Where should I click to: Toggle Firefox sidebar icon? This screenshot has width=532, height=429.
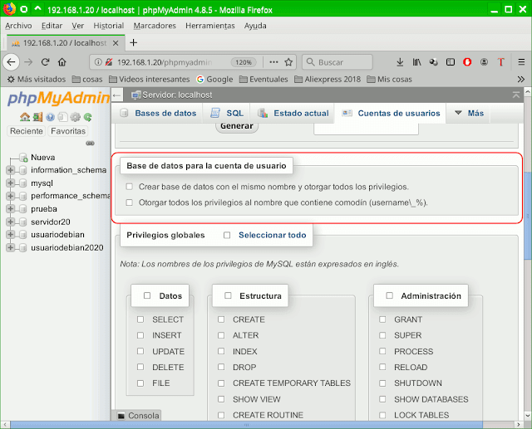coord(451,62)
